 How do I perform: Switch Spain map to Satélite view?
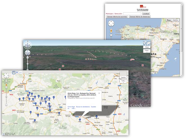click(x=176, y=20)
